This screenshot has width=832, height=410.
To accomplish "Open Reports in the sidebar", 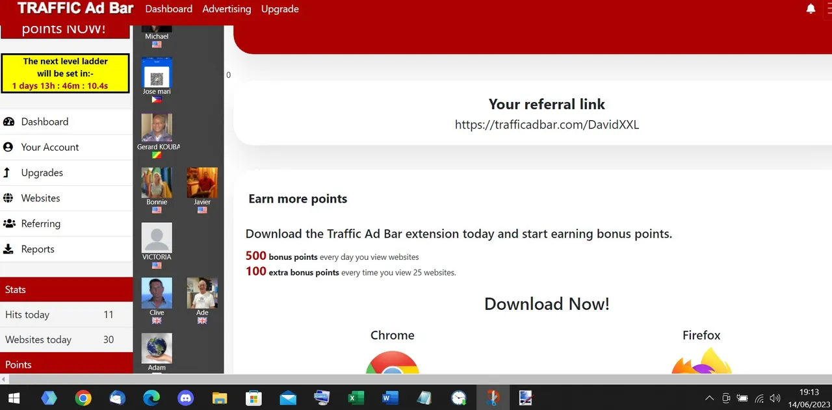I will 66,249.
